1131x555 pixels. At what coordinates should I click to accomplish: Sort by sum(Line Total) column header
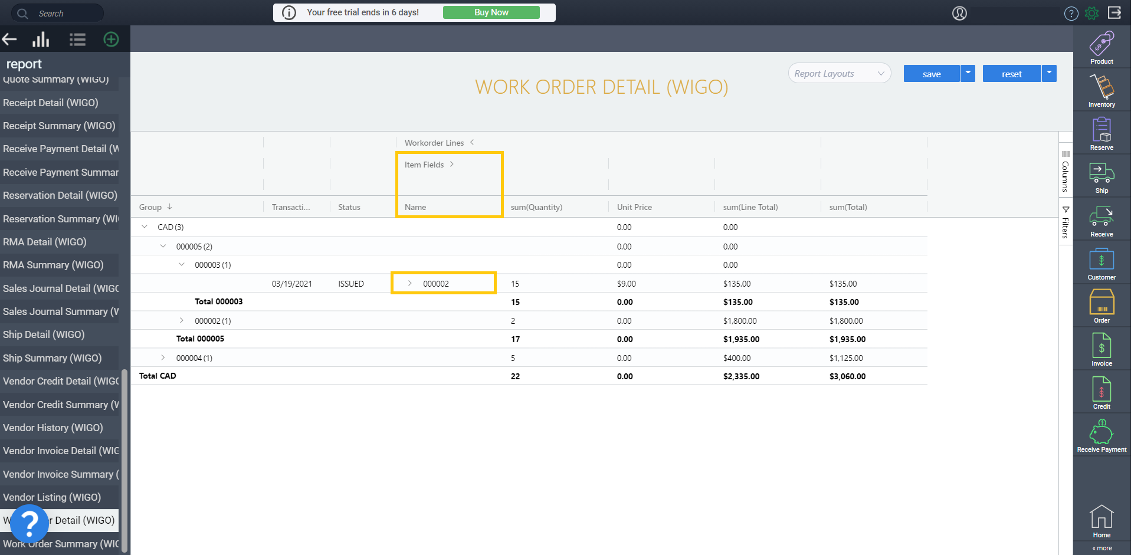click(750, 207)
